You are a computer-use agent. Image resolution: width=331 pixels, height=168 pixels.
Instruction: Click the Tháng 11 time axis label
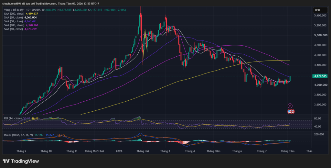pos(72,151)
